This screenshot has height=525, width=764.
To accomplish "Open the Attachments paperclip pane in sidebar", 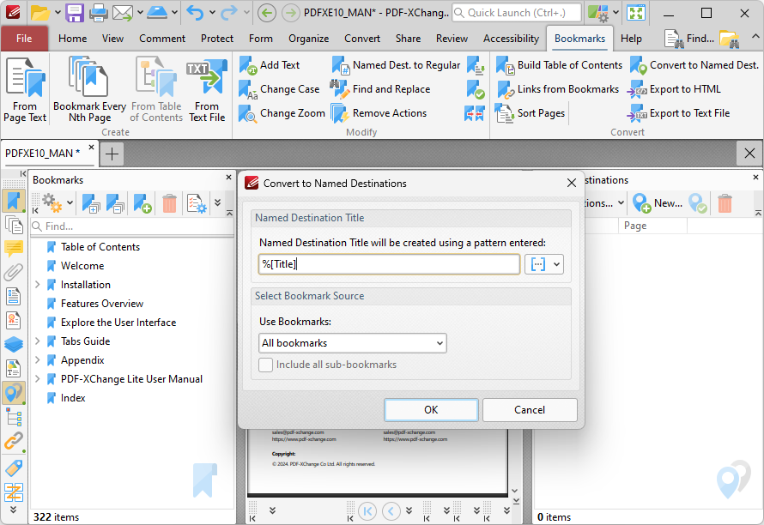I will [x=14, y=273].
